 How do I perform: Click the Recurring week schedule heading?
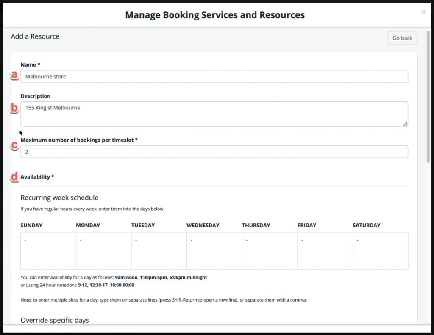[59, 198]
